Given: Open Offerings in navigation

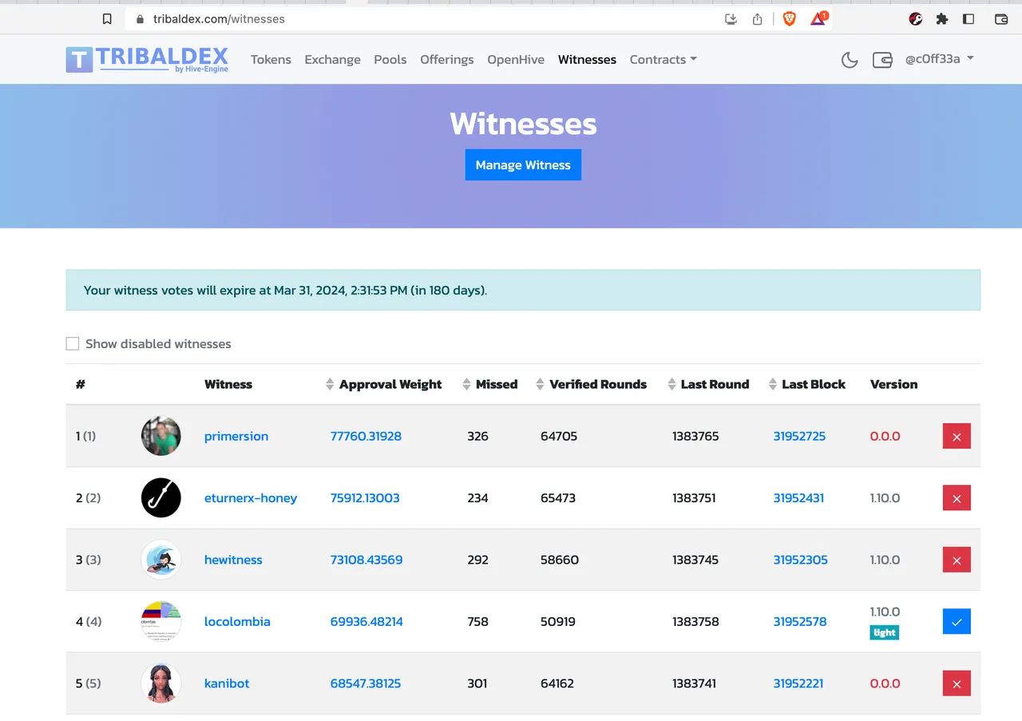Looking at the screenshot, I should coord(447,60).
